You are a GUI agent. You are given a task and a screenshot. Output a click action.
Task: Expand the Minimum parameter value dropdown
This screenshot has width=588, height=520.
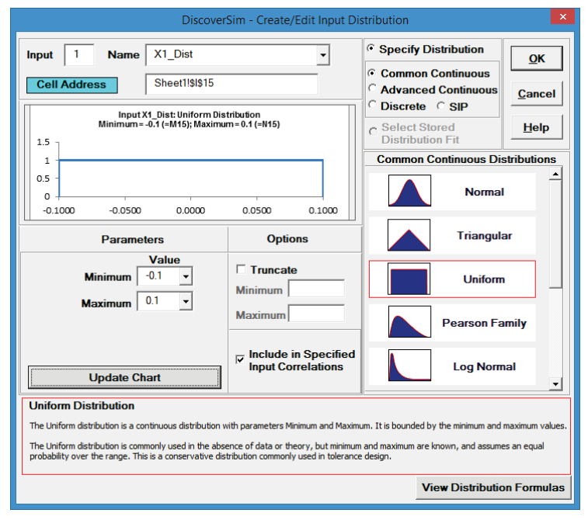coord(185,276)
